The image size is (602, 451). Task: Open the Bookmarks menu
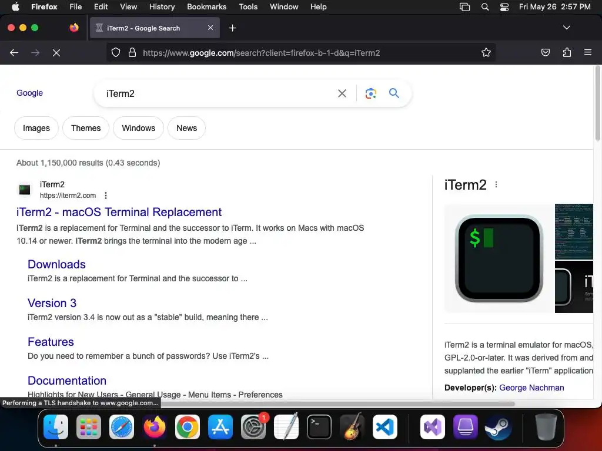point(206,6)
